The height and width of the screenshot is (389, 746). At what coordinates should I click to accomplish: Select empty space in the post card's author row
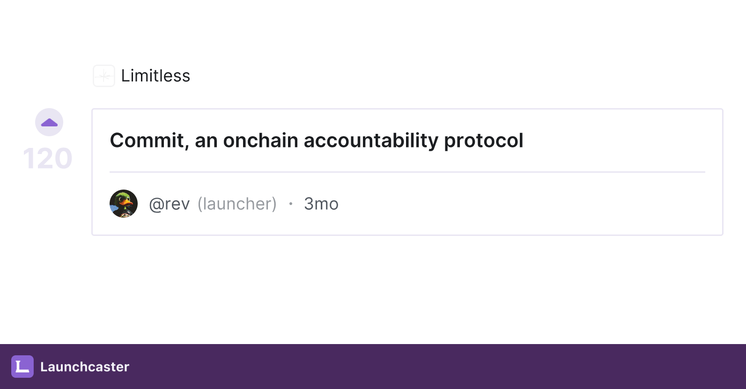[x=520, y=204]
